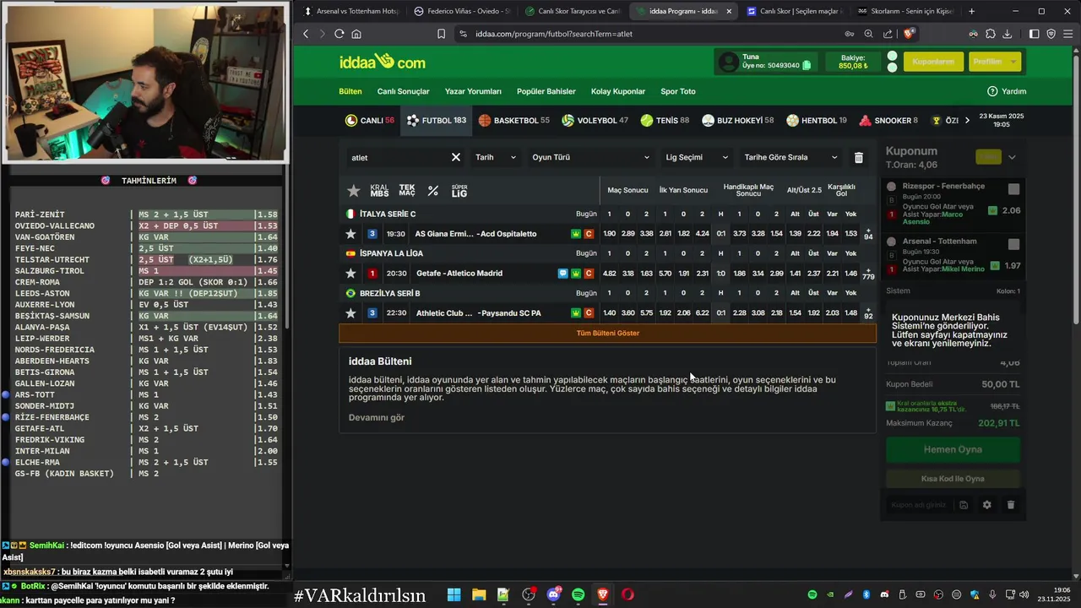1081x608 pixels.
Task: Click the trash icon beside sort dropdown
Action: tap(859, 157)
